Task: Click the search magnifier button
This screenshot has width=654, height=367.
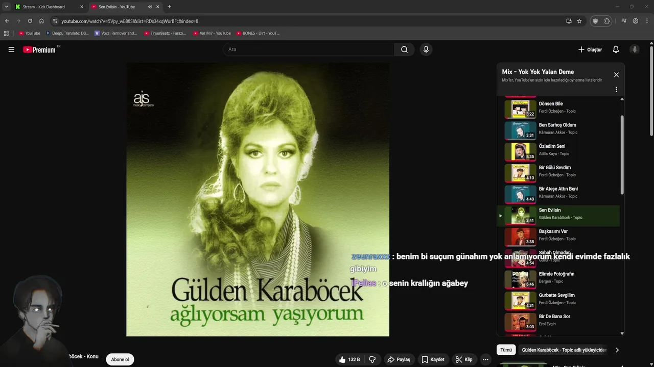Action: click(404, 49)
